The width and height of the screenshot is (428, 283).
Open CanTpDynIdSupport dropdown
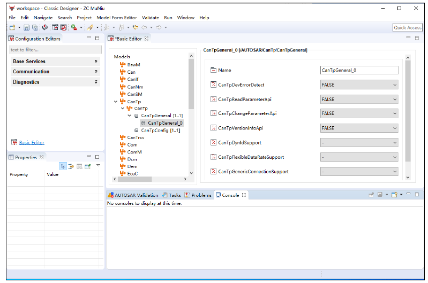[395, 143]
